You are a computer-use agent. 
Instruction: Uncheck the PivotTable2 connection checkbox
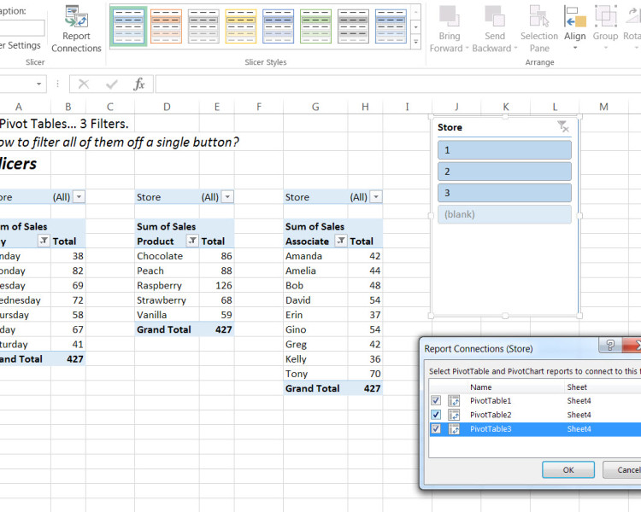437,415
